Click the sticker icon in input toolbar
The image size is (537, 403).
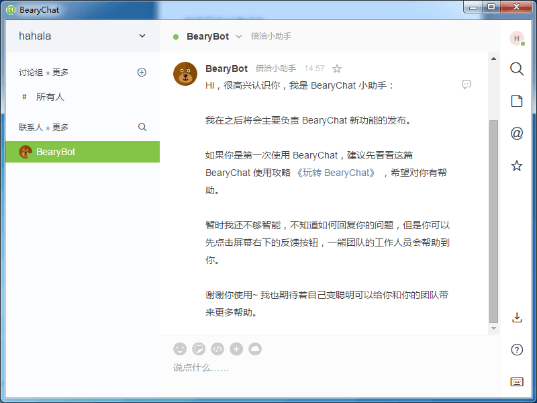(x=199, y=349)
